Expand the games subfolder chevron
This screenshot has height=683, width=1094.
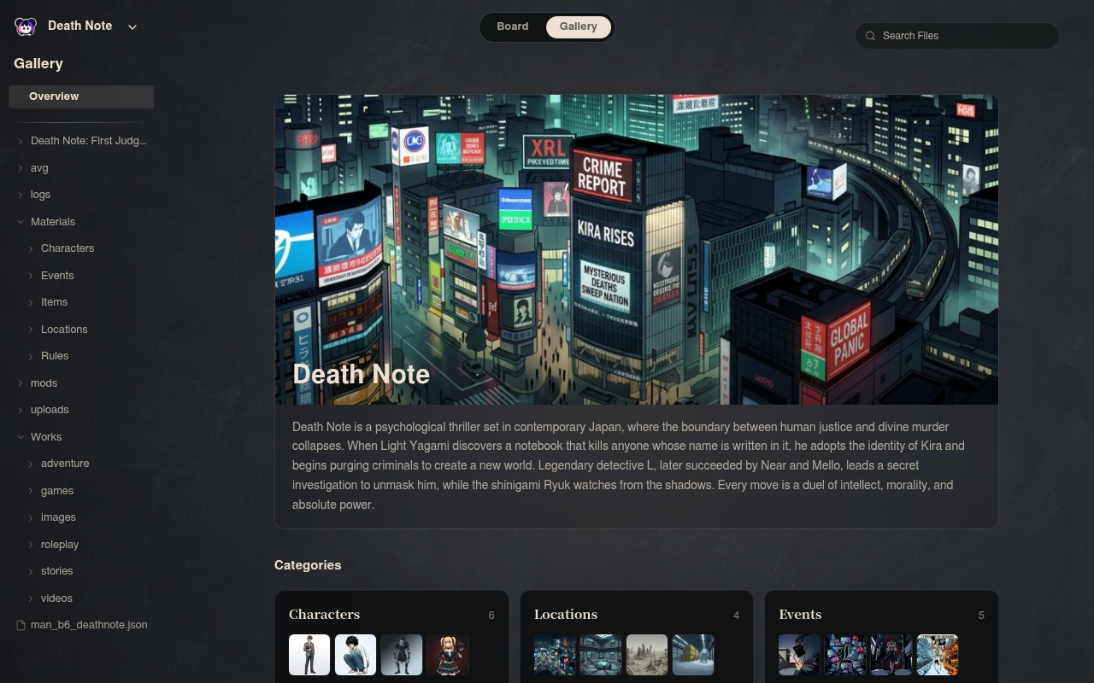point(31,491)
